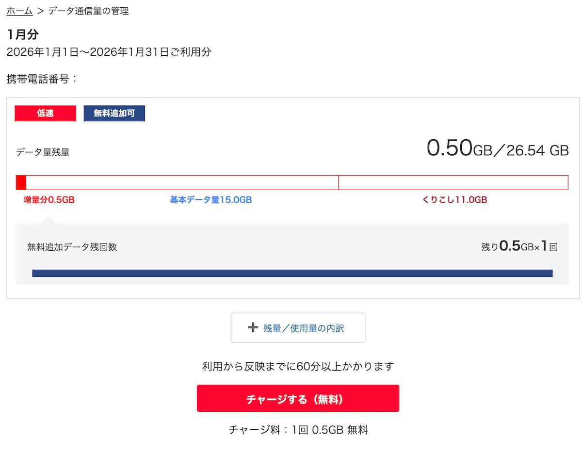Image resolution: width=582 pixels, height=454 pixels.
Task: Click the ホーム breadcrumb link
Action: pos(19,11)
